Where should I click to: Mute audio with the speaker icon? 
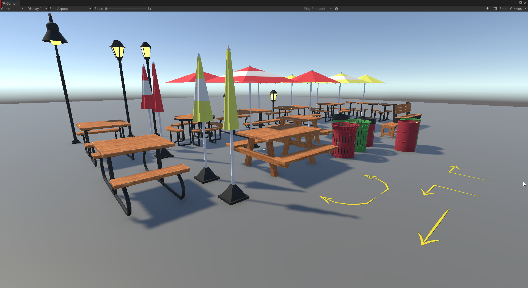(x=488, y=9)
